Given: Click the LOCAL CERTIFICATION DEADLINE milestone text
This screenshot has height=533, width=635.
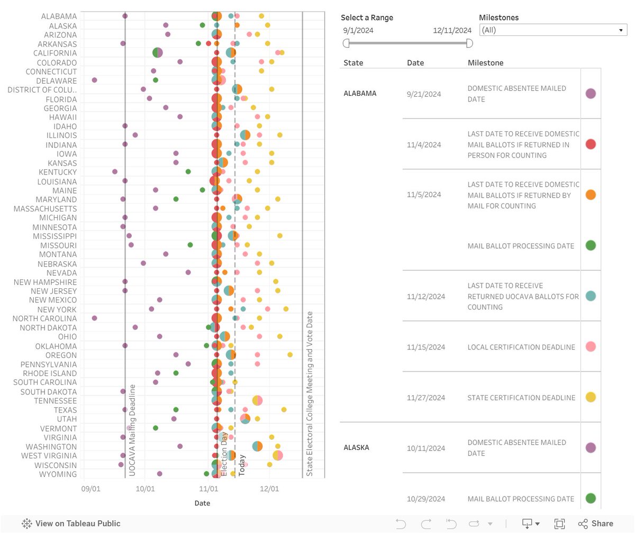Looking at the screenshot, I should pos(521,347).
